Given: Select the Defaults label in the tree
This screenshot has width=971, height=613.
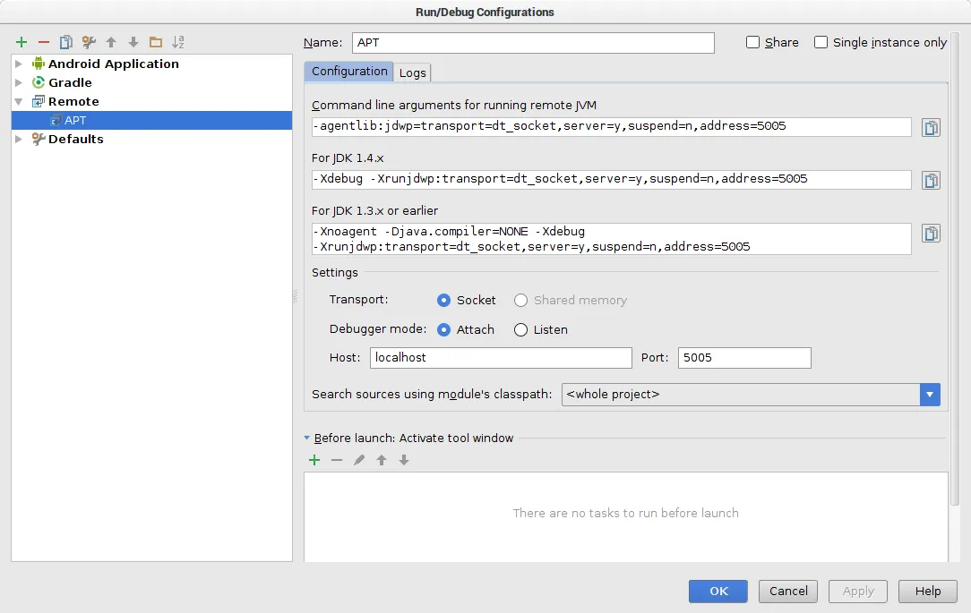Looking at the screenshot, I should click(75, 139).
